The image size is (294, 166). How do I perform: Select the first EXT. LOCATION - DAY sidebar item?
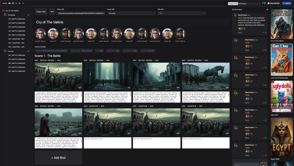point(16,39)
